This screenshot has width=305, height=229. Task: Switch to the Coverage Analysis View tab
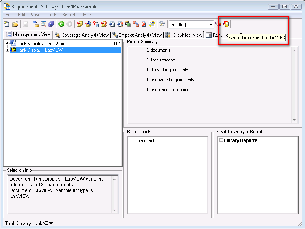pyautogui.click(x=82, y=35)
